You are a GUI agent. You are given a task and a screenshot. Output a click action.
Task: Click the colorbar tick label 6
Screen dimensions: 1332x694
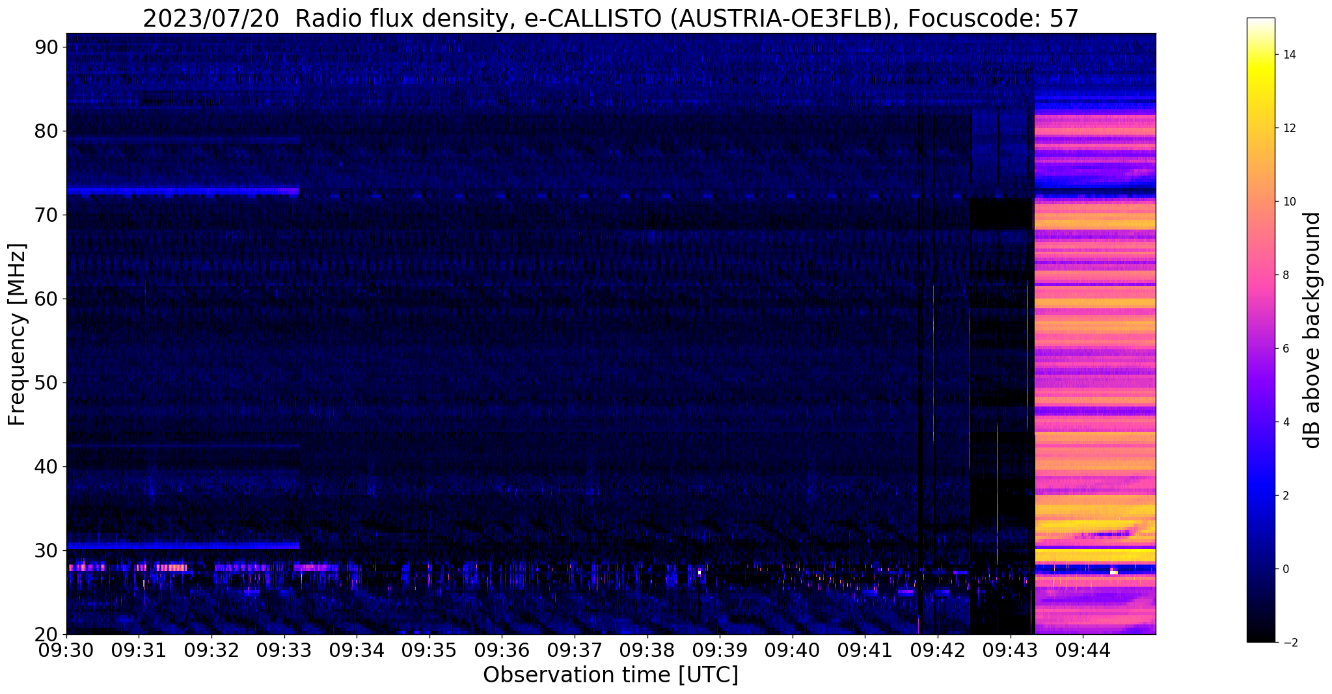click(x=1285, y=349)
